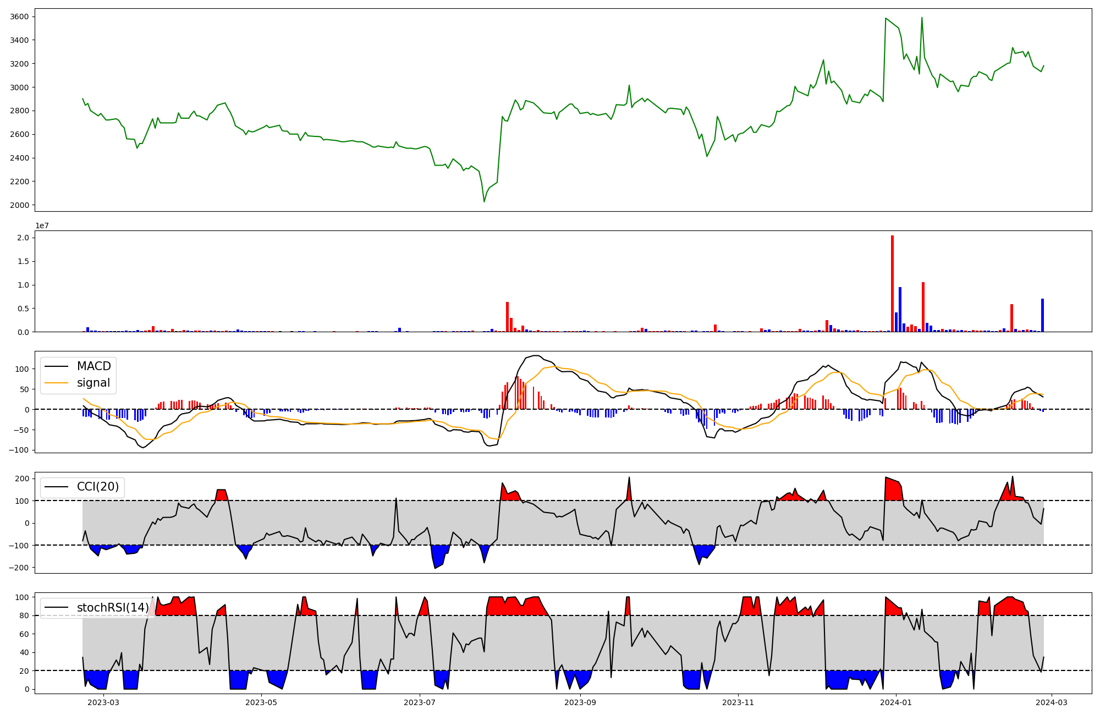Click the lowest point of the green price line
The width and height of the screenshot is (1100, 715).
pos(484,201)
